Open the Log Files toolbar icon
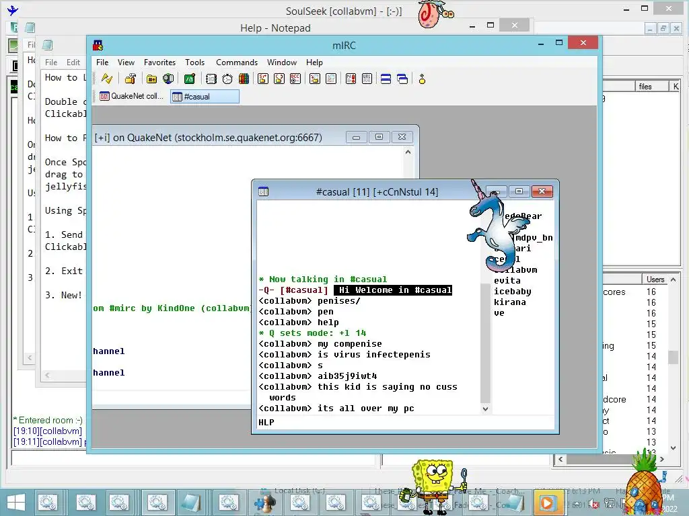 (331, 79)
